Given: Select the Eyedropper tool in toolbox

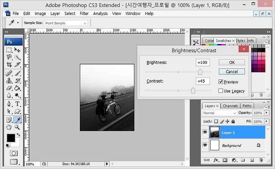Looking at the screenshot, I should tap(18, 120).
